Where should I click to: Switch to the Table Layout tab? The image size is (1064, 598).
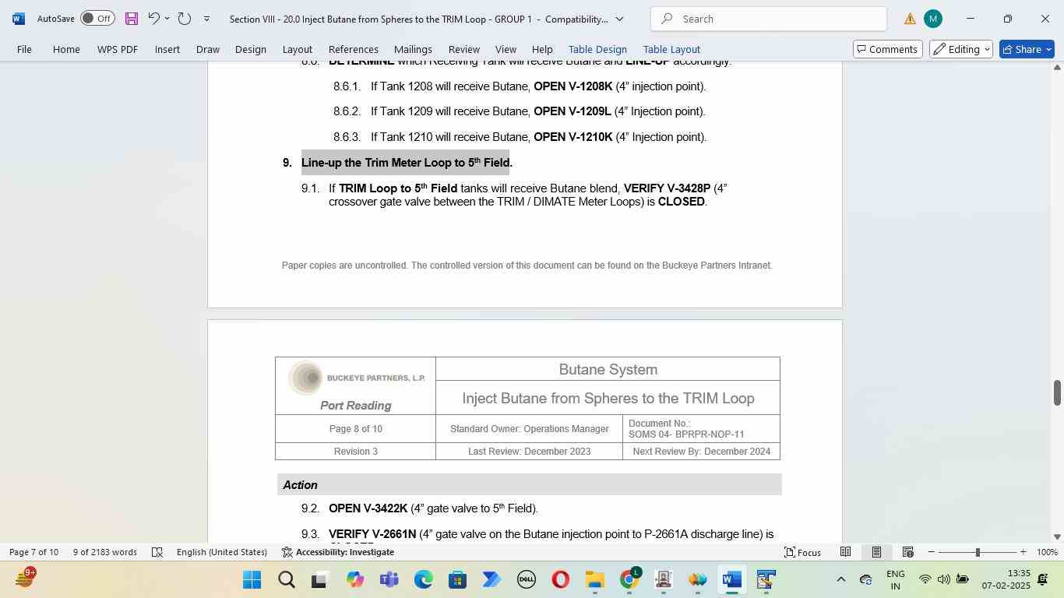click(x=671, y=49)
